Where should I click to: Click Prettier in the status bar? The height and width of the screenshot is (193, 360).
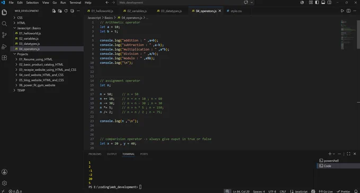tap(344, 191)
